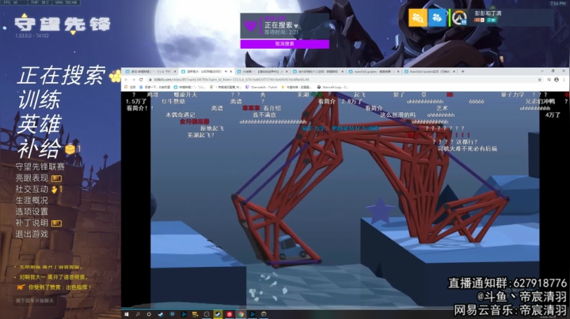Switch to the Manifold Garden last tab
Viewport: 570px width, 319px height.
pyautogui.click(x=430, y=71)
